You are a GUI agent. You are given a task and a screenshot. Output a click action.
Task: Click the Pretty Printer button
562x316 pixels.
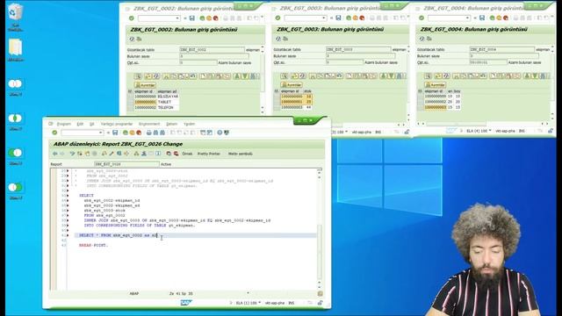pos(209,154)
